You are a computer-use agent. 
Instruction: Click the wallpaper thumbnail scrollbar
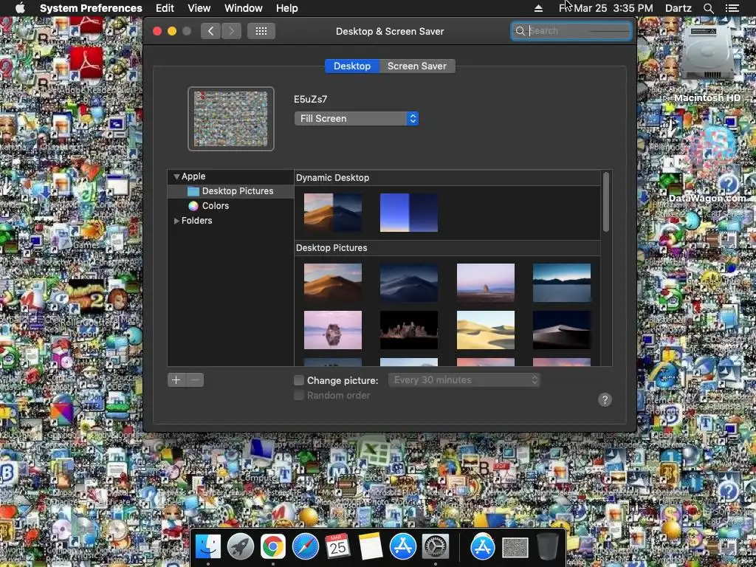[606, 202]
